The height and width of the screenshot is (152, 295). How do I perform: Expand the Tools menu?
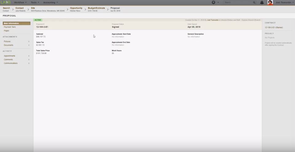coord(35,2)
